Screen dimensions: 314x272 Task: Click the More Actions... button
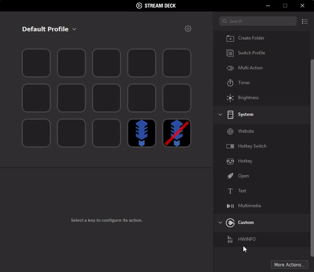pyautogui.click(x=289, y=265)
